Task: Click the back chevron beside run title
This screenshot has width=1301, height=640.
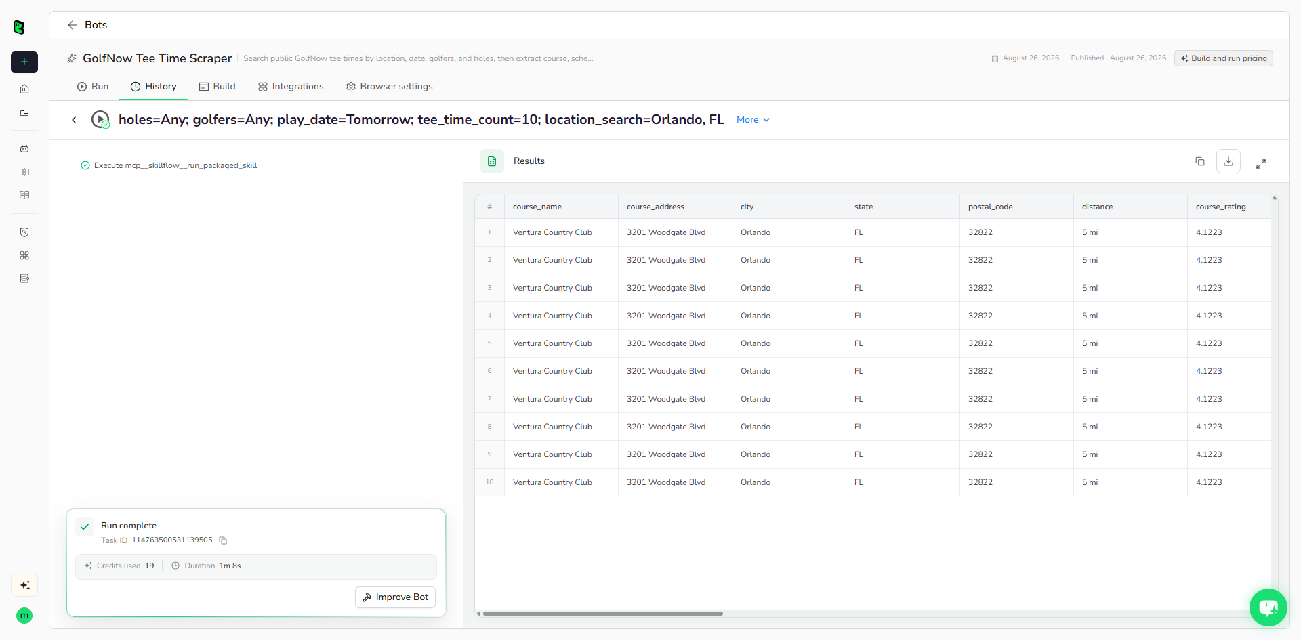Action: coord(74,120)
